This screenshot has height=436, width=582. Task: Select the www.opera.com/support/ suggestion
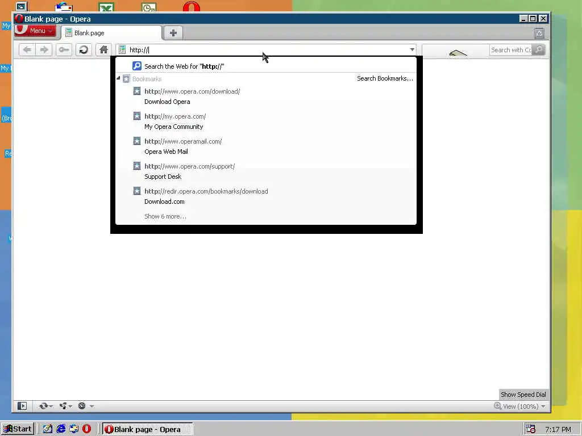(189, 166)
